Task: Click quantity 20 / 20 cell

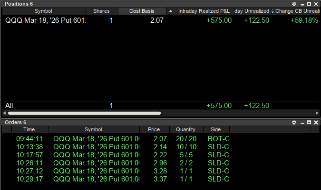Action: [186, 139]
